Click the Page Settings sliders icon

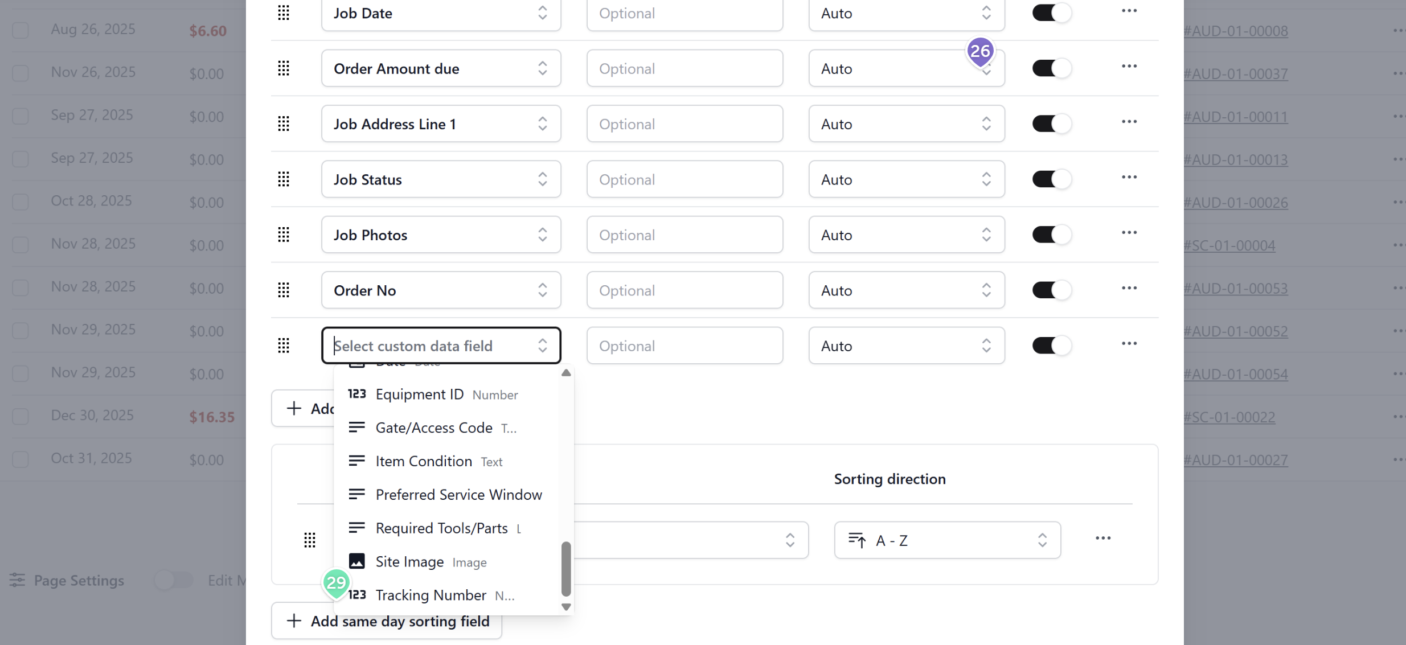coord(17,580)
